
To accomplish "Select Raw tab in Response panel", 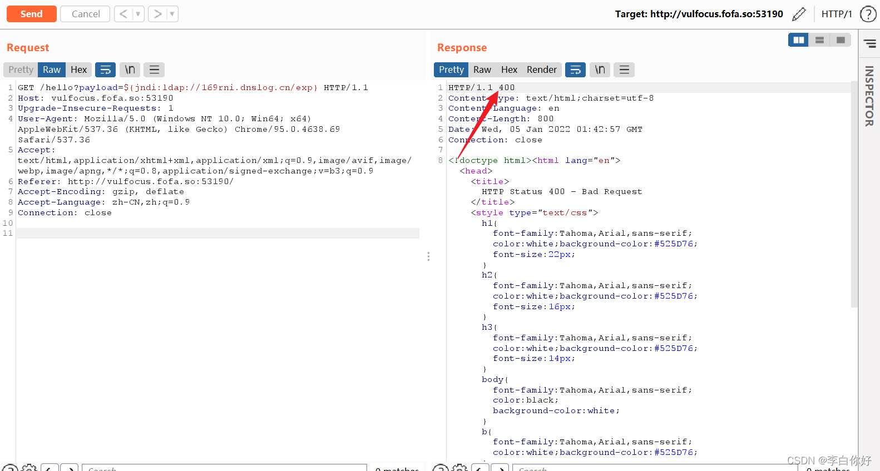I will tap(482, 70).
